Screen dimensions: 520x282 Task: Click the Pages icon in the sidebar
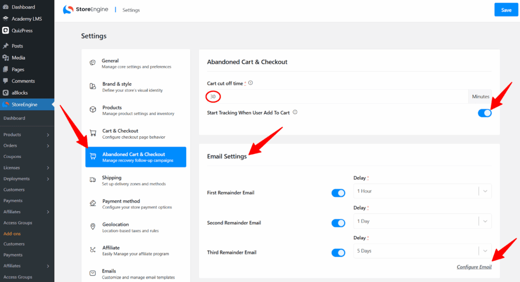pos(6,69)
